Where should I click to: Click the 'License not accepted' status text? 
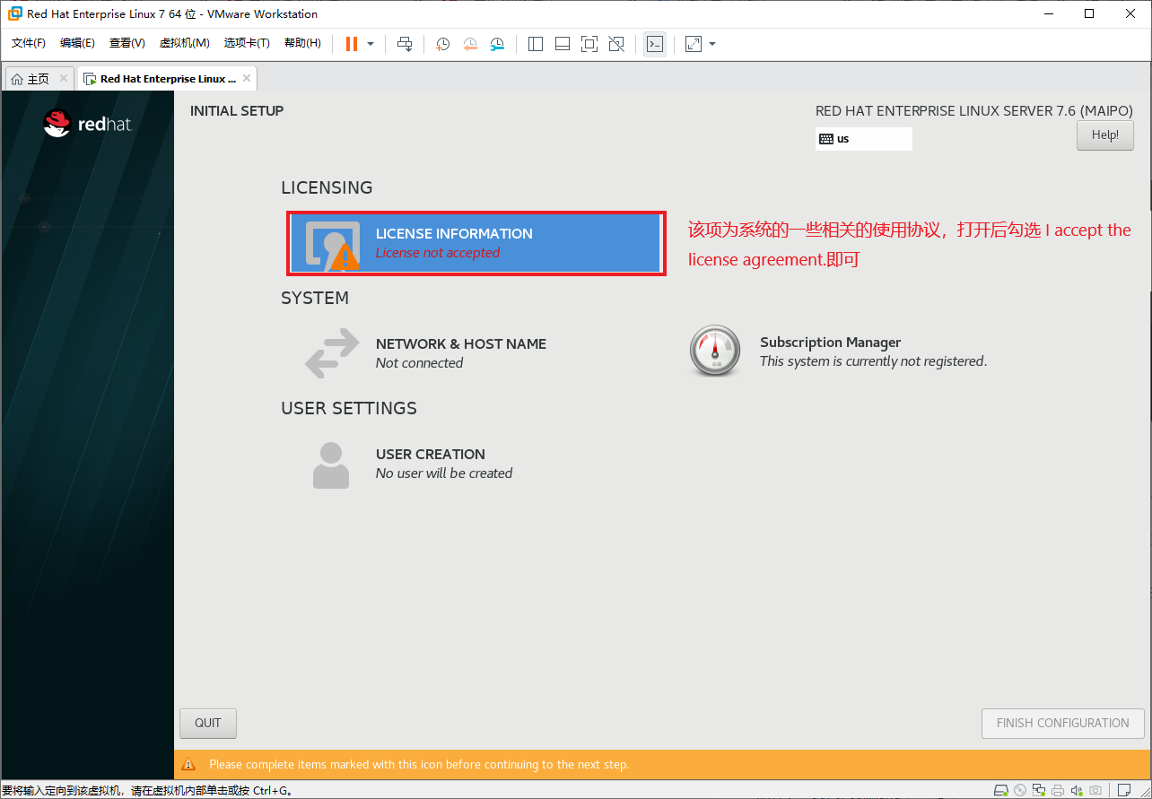tap(438, 253)
